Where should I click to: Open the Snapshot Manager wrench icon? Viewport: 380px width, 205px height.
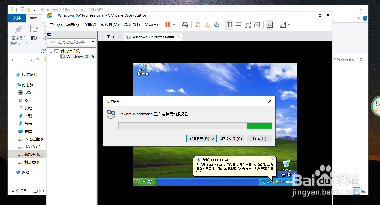click(x=217, y=25)
